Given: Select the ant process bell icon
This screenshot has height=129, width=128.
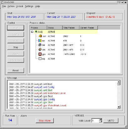Looking at the screenshot, I should [x=40, y=36].
